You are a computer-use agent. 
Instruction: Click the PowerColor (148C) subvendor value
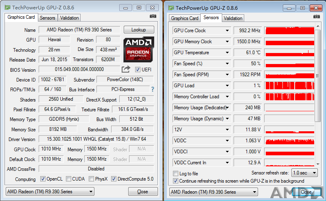tap(125, 80)
